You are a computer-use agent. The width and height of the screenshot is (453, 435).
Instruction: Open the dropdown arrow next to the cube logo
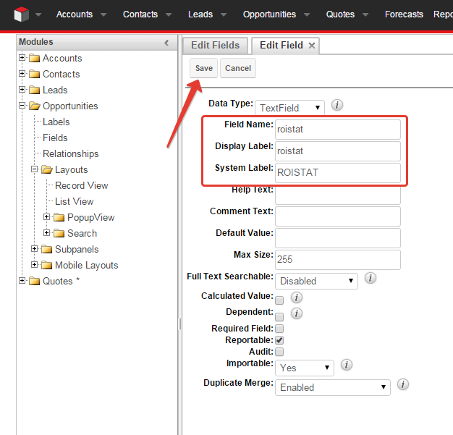(x=38, y=14)
